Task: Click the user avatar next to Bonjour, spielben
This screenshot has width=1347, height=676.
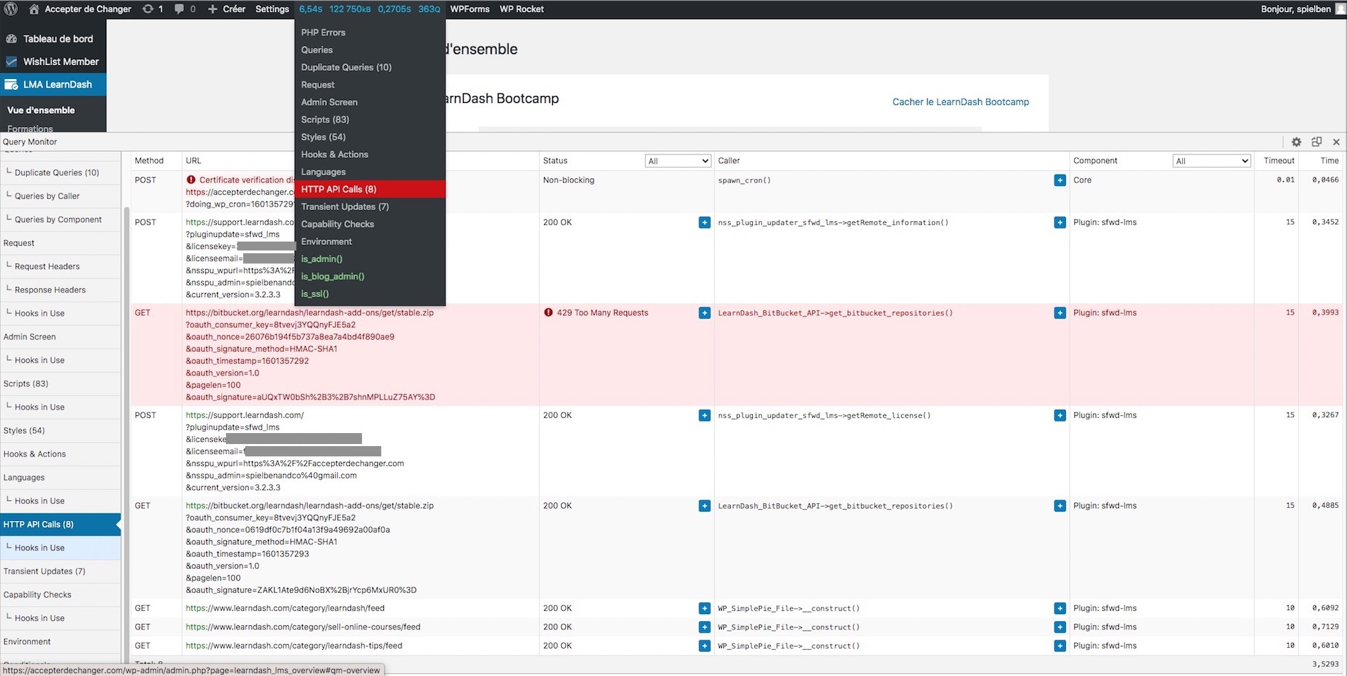Action: 1340,9
